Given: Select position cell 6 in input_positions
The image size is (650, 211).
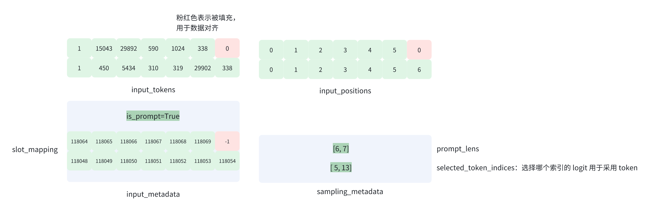Looking at the screenshot, I should pos(419,70).
